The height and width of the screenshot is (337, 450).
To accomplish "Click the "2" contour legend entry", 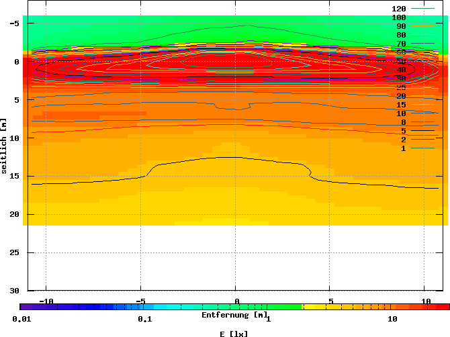I will click(404, 140).
